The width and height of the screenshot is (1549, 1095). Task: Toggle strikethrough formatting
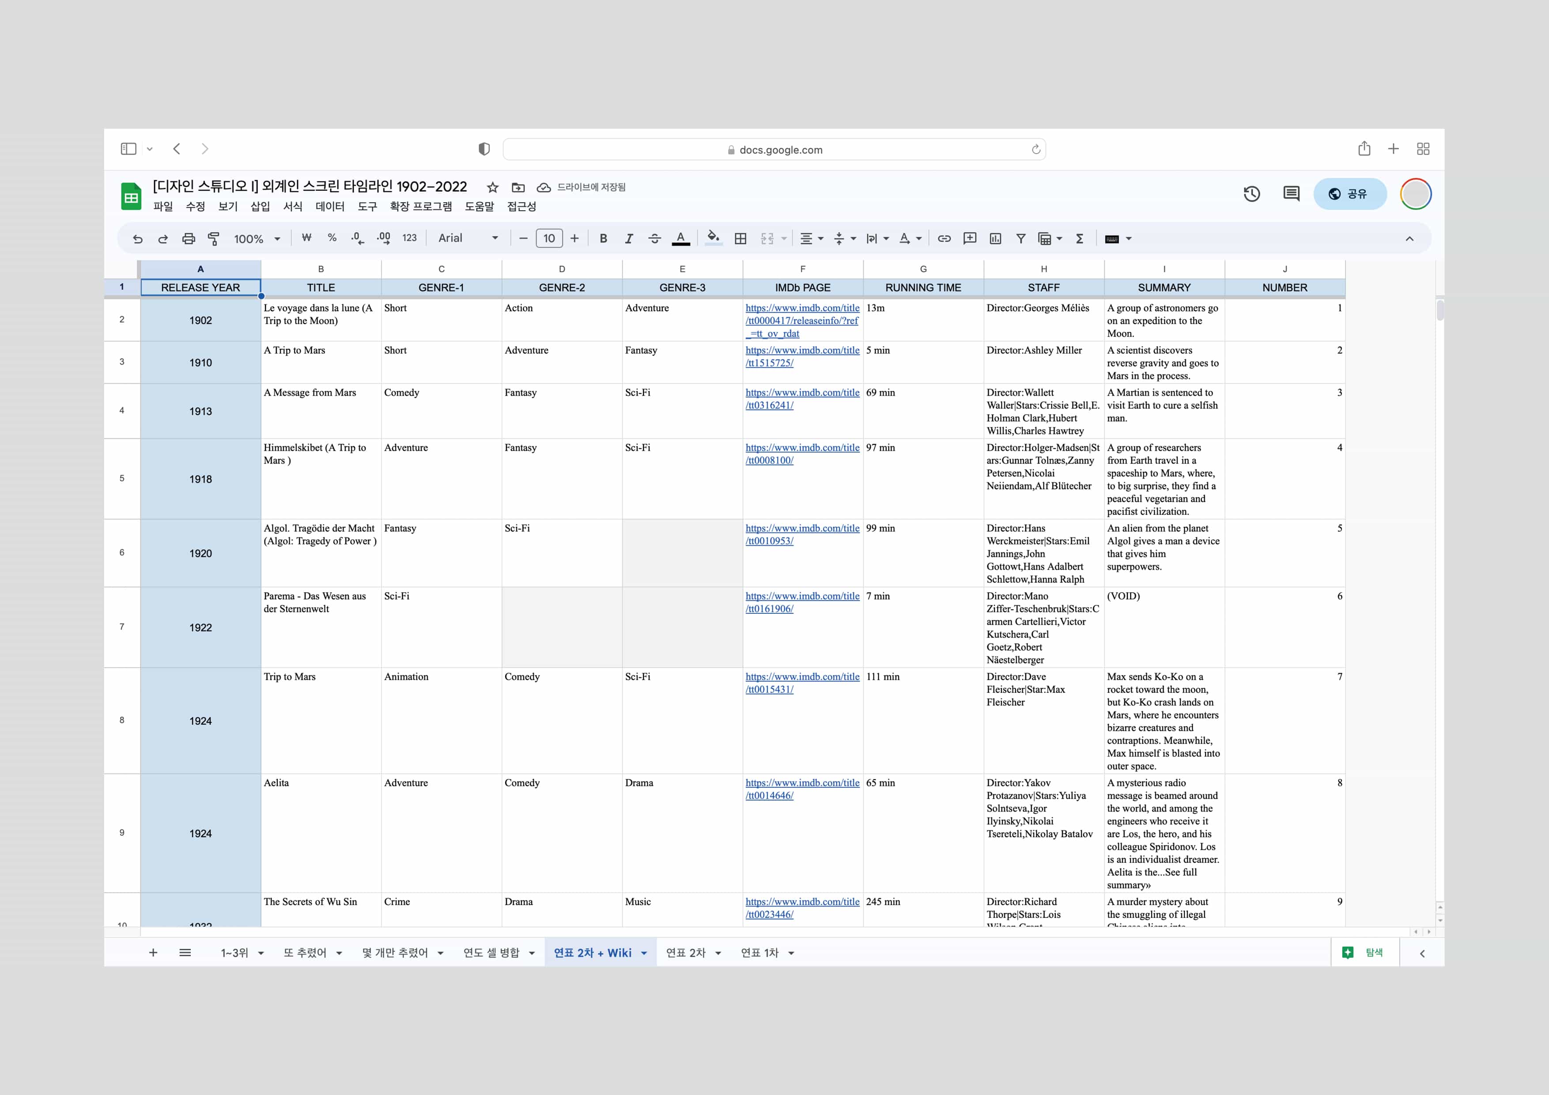pyautogui.click(x=654, y=239)
